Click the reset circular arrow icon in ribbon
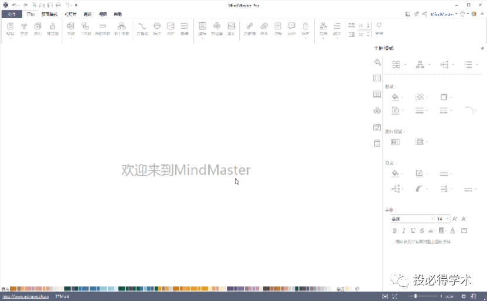This screenshot has height=301, width=487. tap(379, 25)
